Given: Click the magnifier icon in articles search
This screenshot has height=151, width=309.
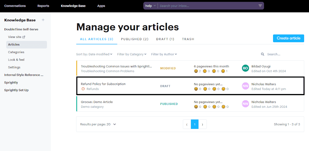Looking at the screenshot, I should (x=262, y=54).
